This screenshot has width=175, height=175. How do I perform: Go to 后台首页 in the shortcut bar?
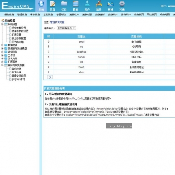tap(139, 15)
